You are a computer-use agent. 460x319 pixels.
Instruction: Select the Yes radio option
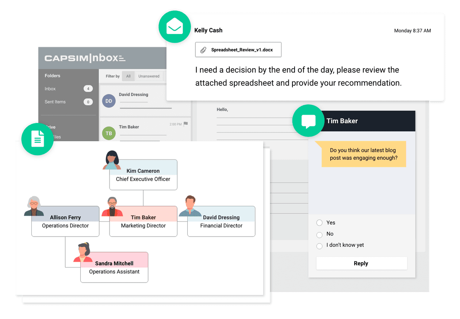(319, 223)
